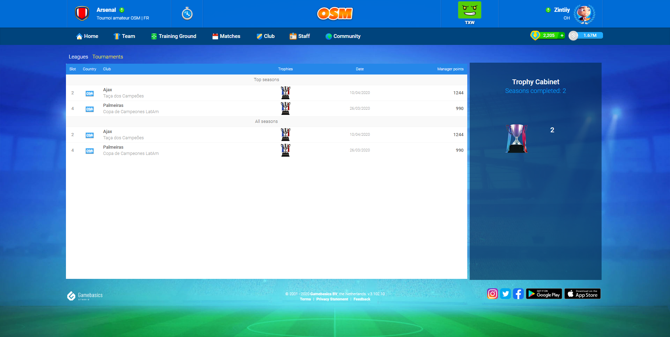Click Palmeiras under Top seasons

tap(113, 105)
